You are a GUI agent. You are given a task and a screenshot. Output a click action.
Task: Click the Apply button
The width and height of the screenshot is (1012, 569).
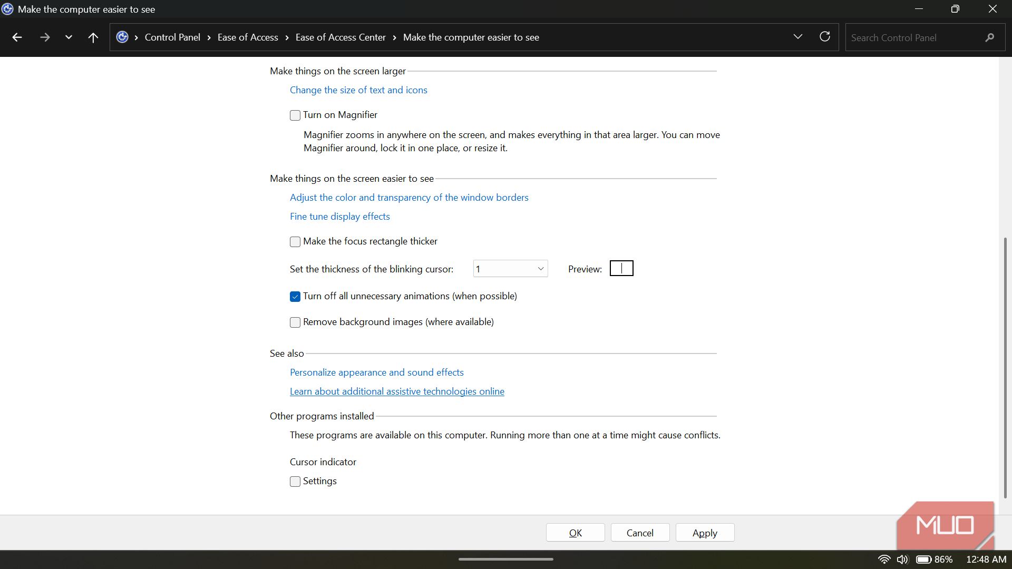tap(705, 533)
